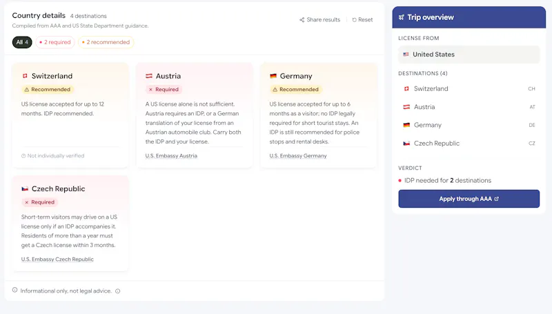Screen dimensions: 552x314
Task: Open the United States license country field
Action: point(469,55)
